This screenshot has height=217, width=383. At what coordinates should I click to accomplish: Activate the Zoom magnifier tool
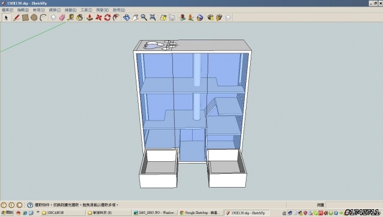click(x=144, y=17)
